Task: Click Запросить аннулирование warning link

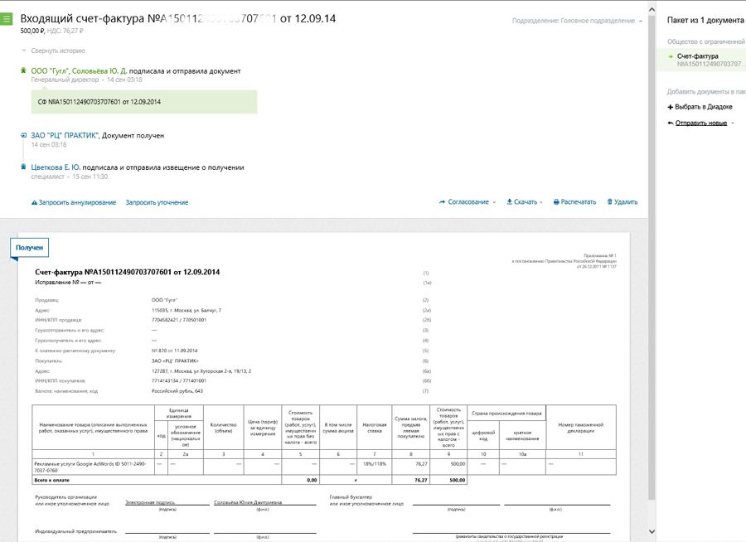Action: click(x=74, y=202)
